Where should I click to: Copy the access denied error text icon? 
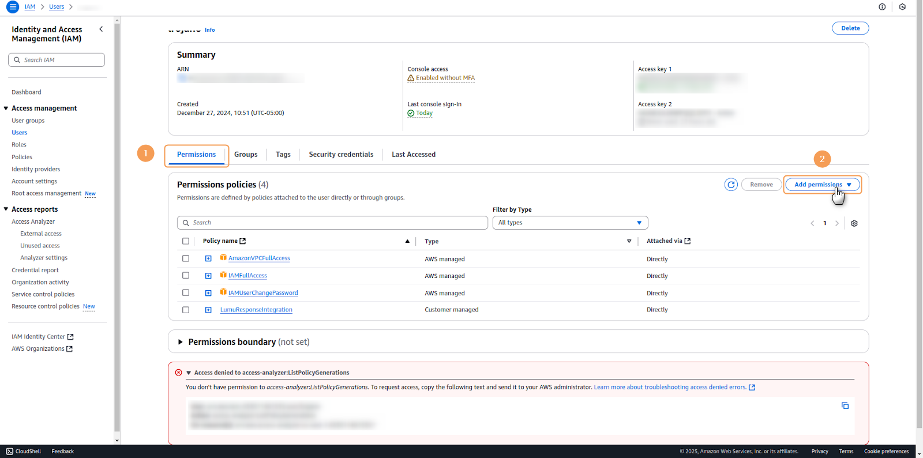coord(845,406)
